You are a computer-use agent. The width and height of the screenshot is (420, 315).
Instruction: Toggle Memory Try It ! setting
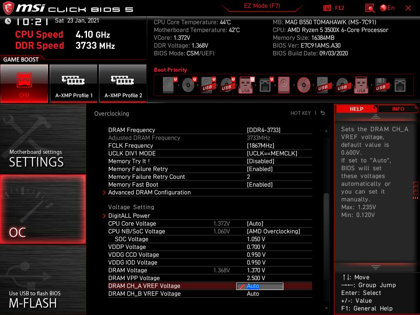pyautogui.click(x=210, y=161)
